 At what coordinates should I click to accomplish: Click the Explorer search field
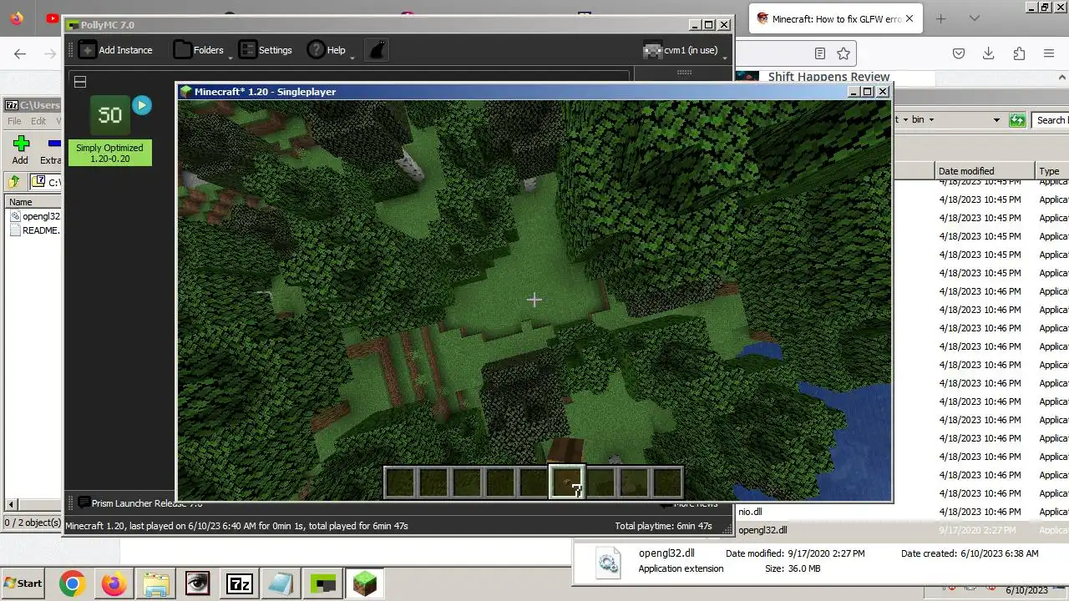click(1051, 120)
